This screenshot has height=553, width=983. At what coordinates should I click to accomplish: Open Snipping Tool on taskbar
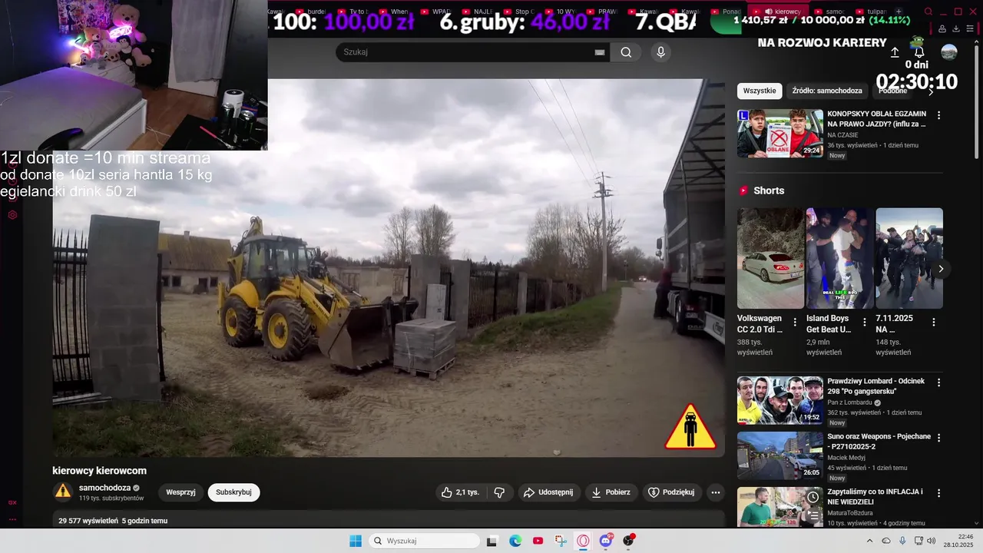[x=561, y=541]
